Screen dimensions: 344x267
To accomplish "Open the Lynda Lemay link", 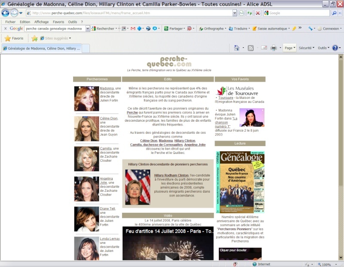I will click(110, 239).
